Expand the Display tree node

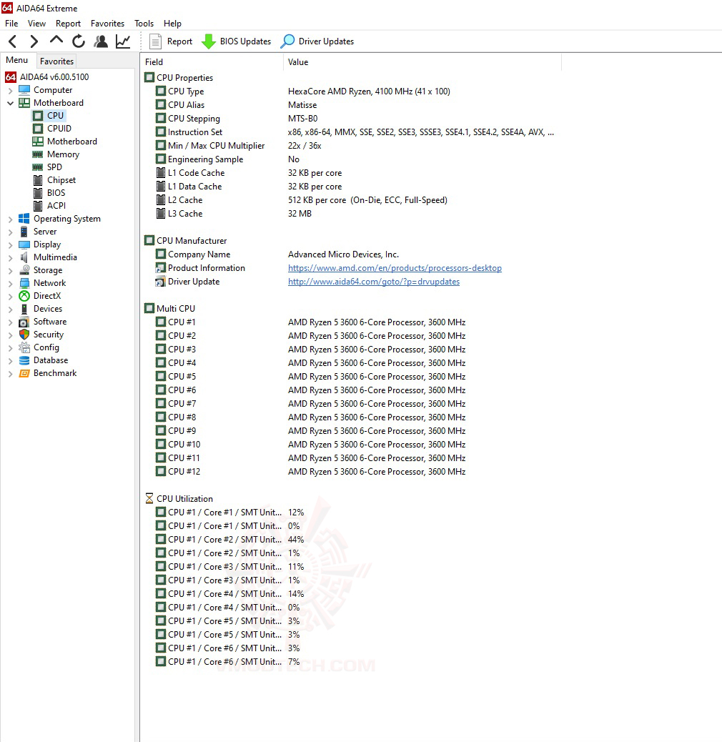click(x=10, y=245)
